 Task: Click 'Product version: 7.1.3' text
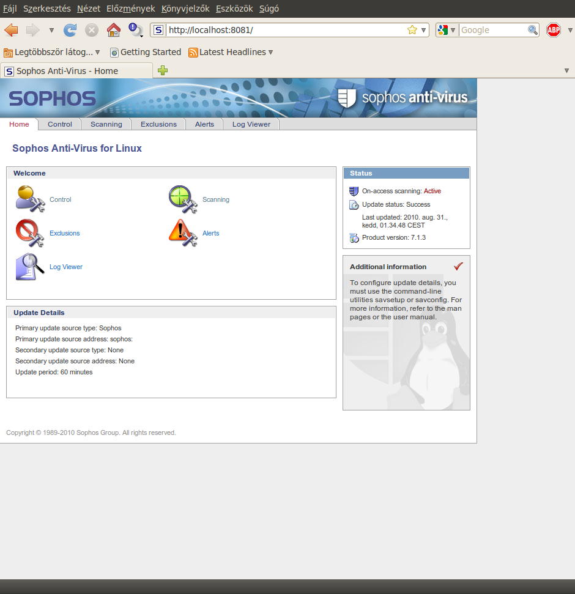point(393,237)
